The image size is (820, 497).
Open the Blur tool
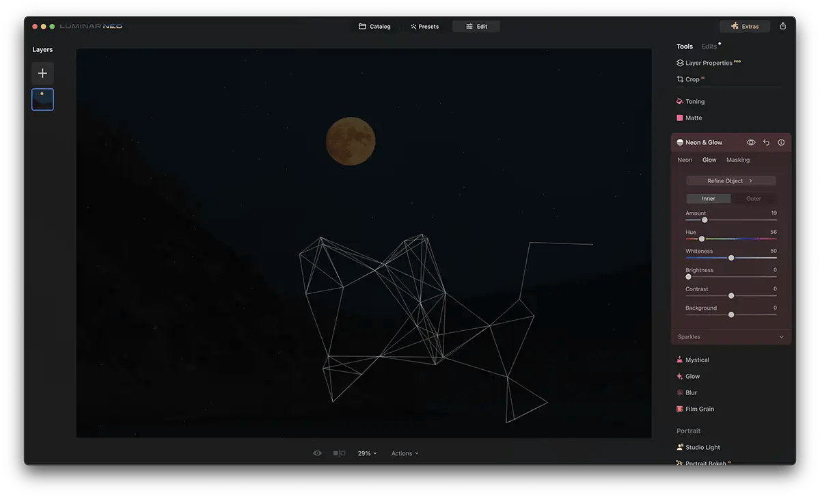click(687, 392)
